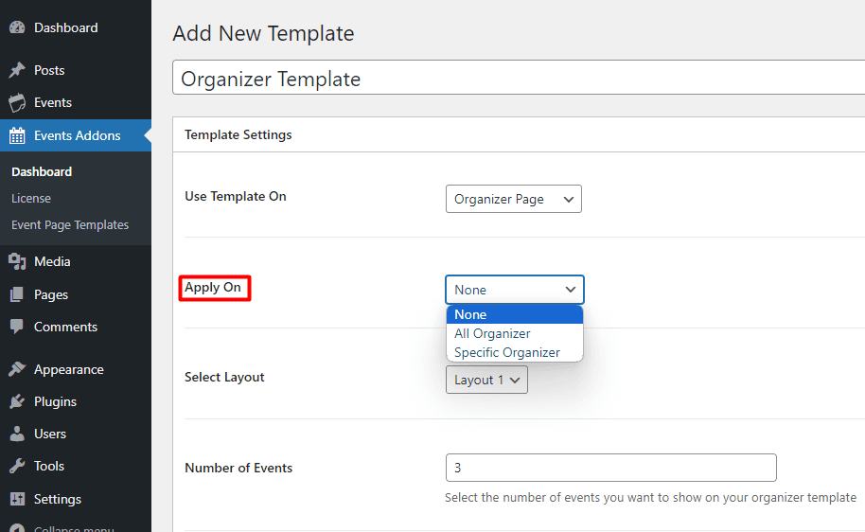Screen dimensions: 865x532
Task: Click the Dashboard gauge icon in sidebar
Action: (17, 28)
